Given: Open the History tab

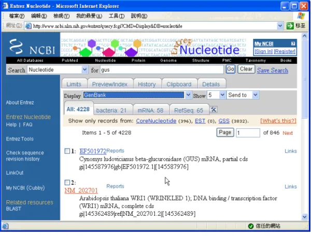Looking at the screenshot, I should pyautogui.click(x=147, y=84).
